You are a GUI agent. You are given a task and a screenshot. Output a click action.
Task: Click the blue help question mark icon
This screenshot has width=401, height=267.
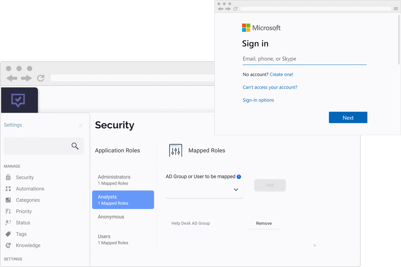(239, 176)
